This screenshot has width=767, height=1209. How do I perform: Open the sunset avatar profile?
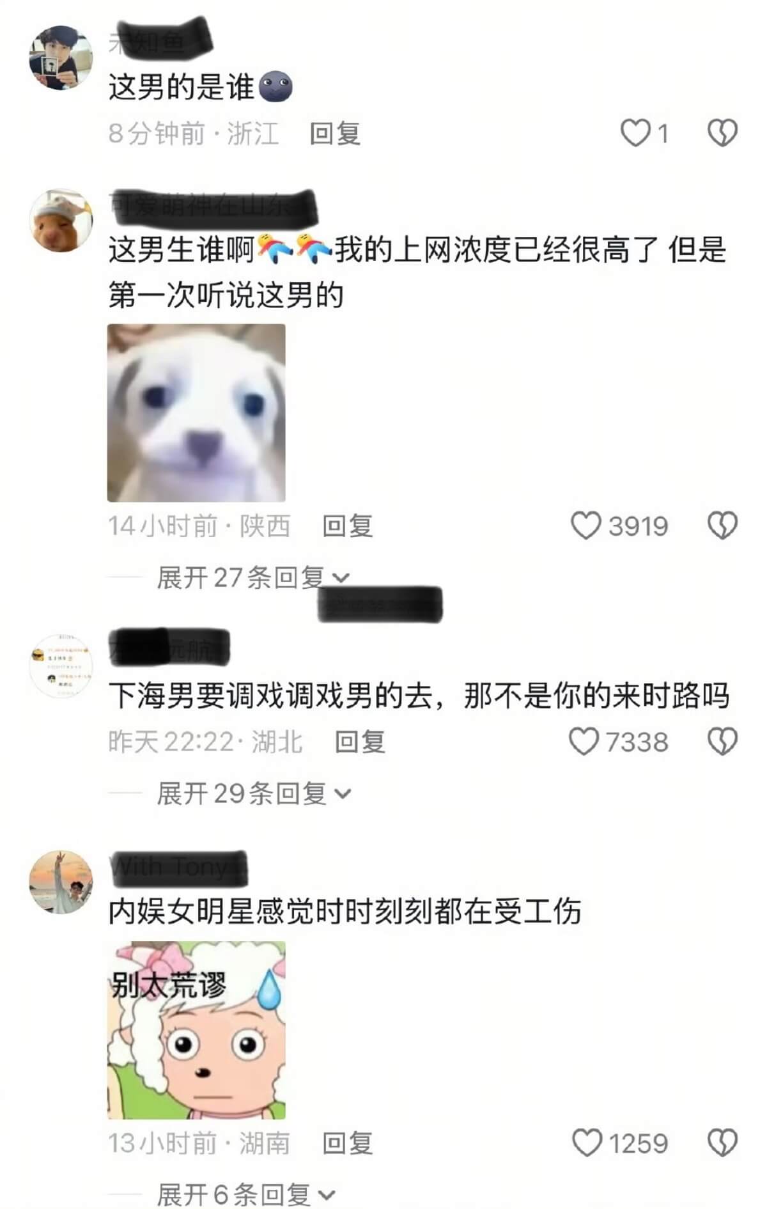61,882
